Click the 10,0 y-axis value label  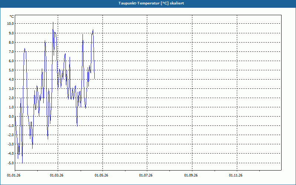10,24
